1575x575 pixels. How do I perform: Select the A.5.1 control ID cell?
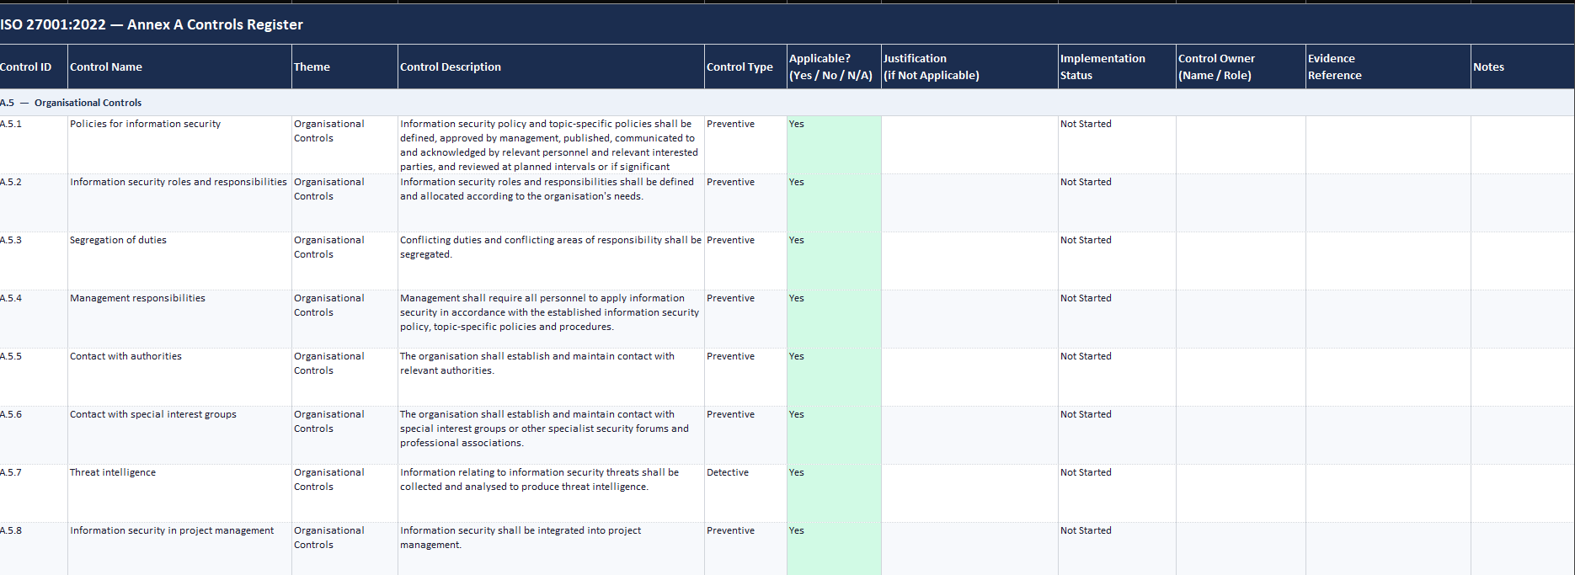point(34,145)
